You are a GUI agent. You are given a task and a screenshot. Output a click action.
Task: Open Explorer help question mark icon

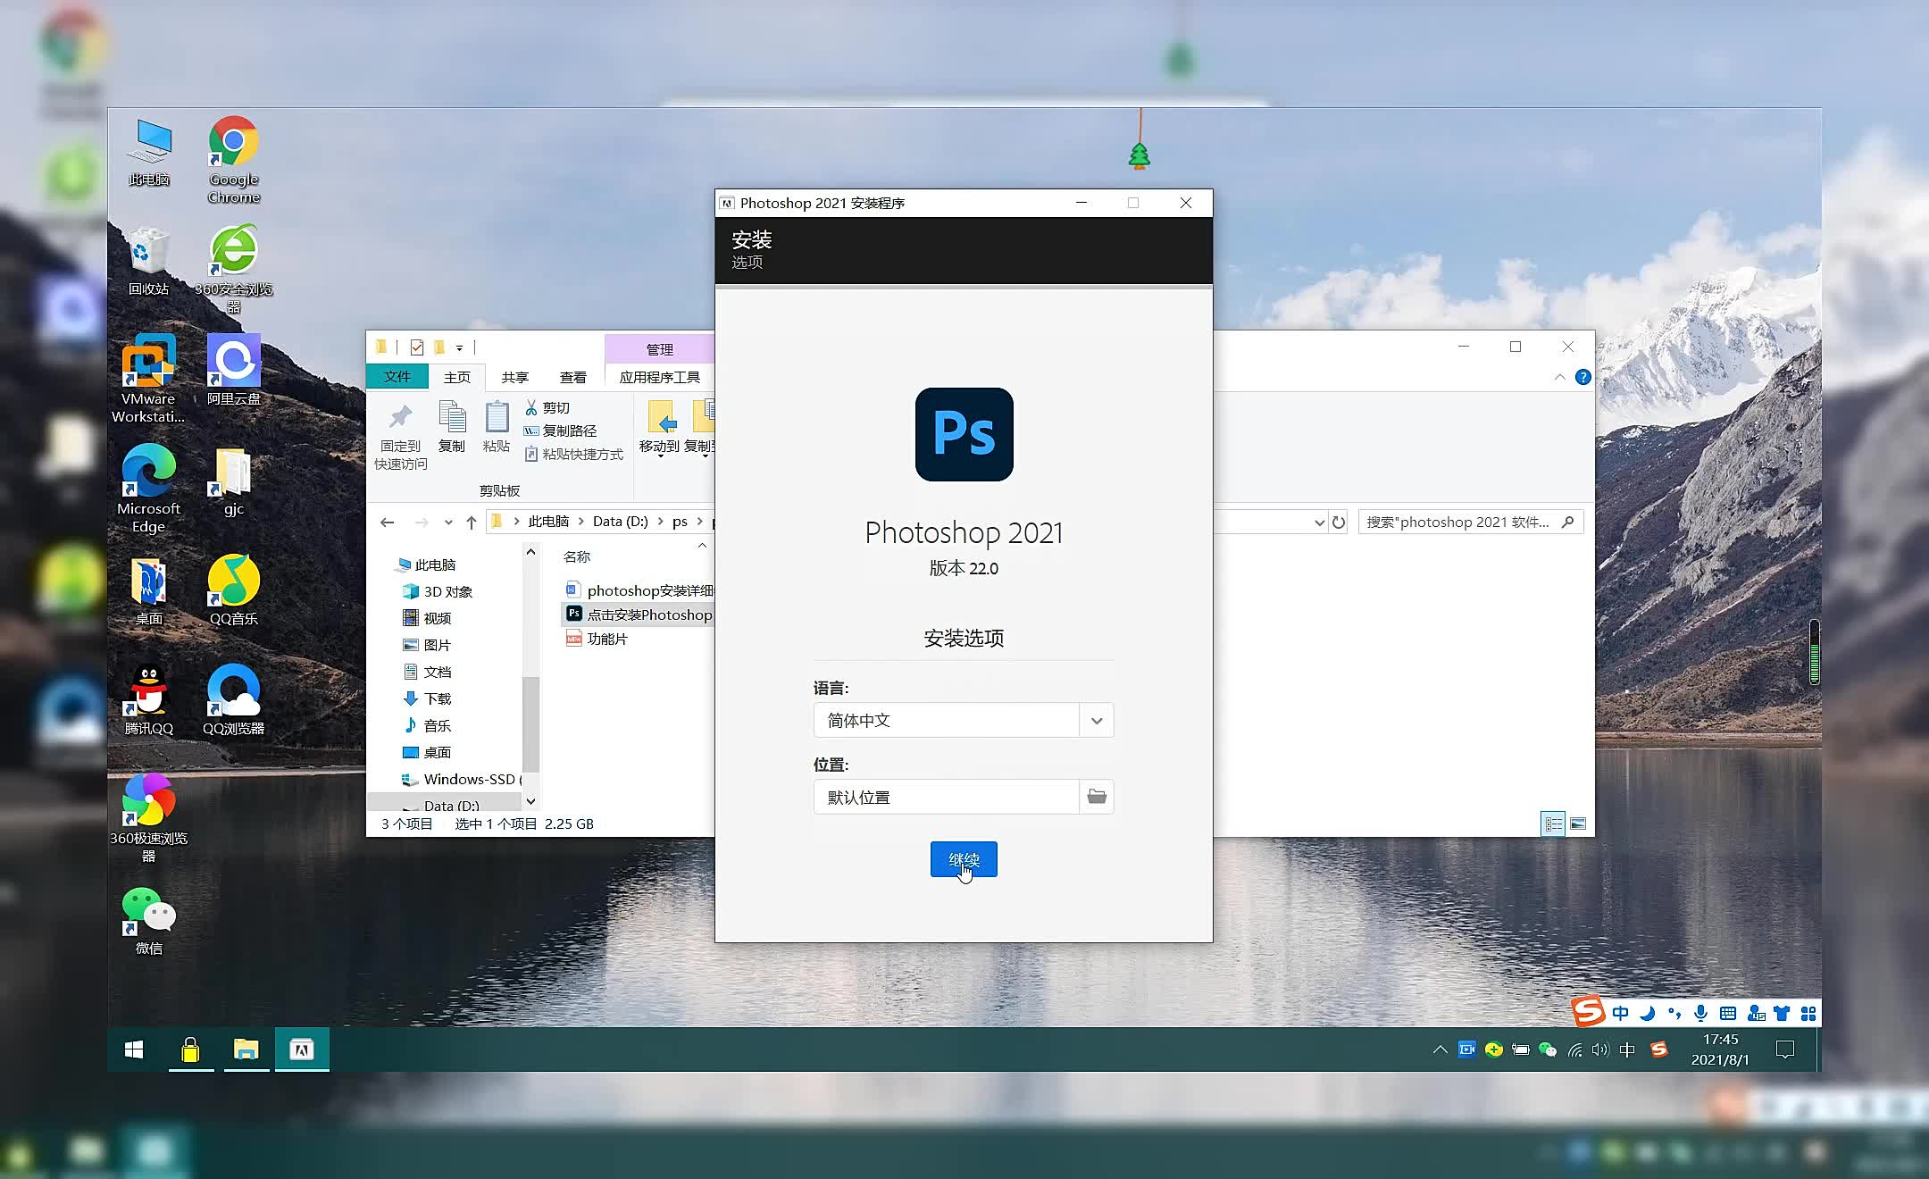click(1582, 377)
